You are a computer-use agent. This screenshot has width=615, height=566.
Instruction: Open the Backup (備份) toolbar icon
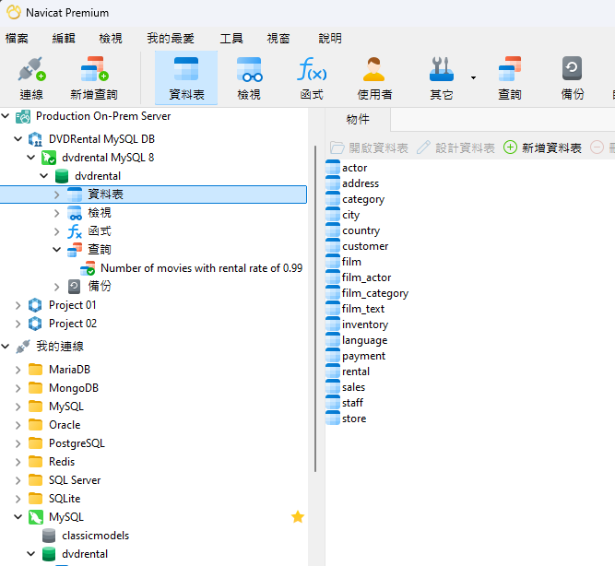(x=572, y=68)
